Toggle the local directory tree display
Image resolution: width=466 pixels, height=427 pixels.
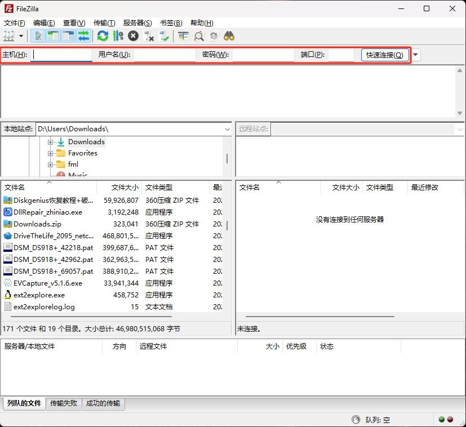click(53, 36)
